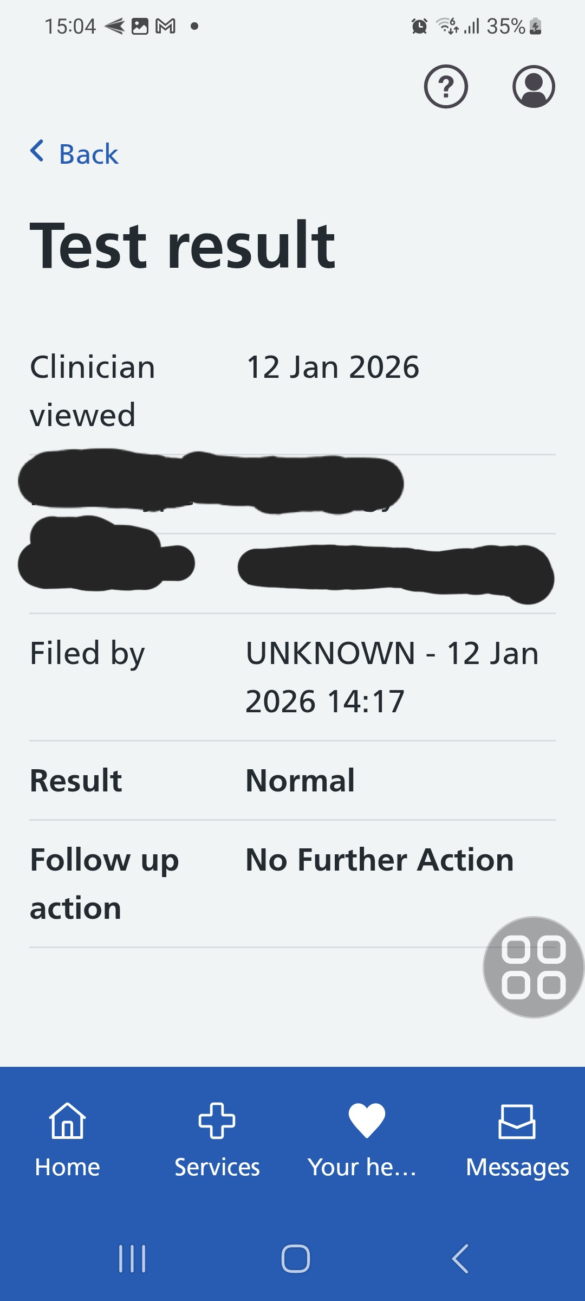This screenshot has width=585, height=1301.
Task: Open the Messages envelope icon
Action: point(517,1120)
